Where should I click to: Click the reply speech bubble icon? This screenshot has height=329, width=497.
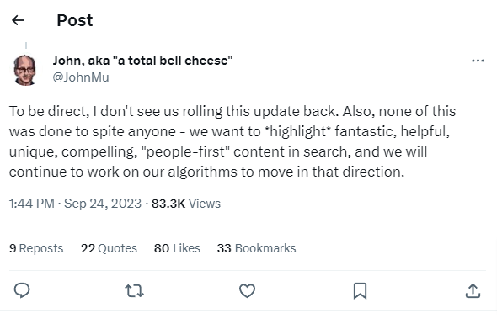tap(22, 290)
